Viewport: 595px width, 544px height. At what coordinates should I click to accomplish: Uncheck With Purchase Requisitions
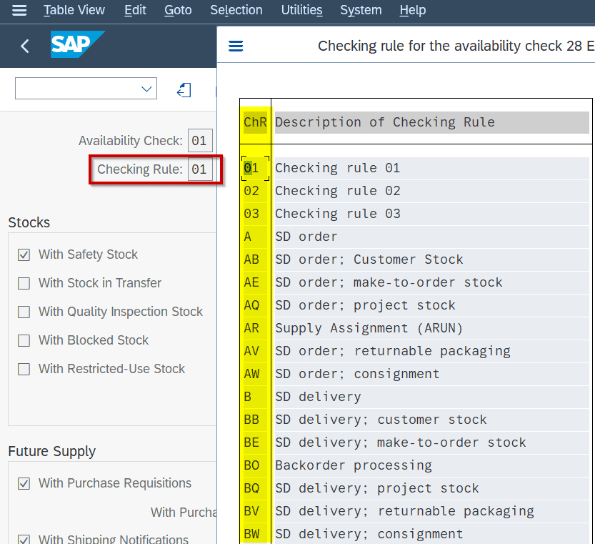(x=24, y=484)
